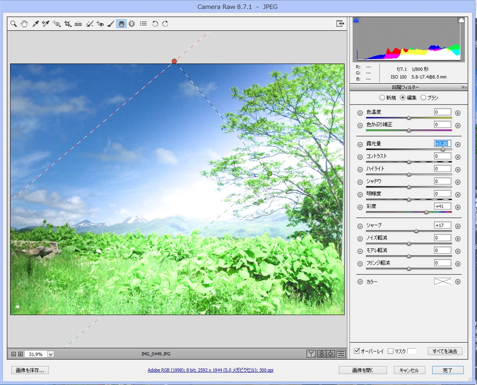Pick the White Balance eyedropper tool
This screenshot has width=477, height=385.
point(35,24)
